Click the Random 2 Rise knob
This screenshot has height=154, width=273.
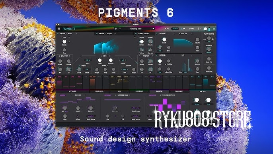tap(108, 116)
